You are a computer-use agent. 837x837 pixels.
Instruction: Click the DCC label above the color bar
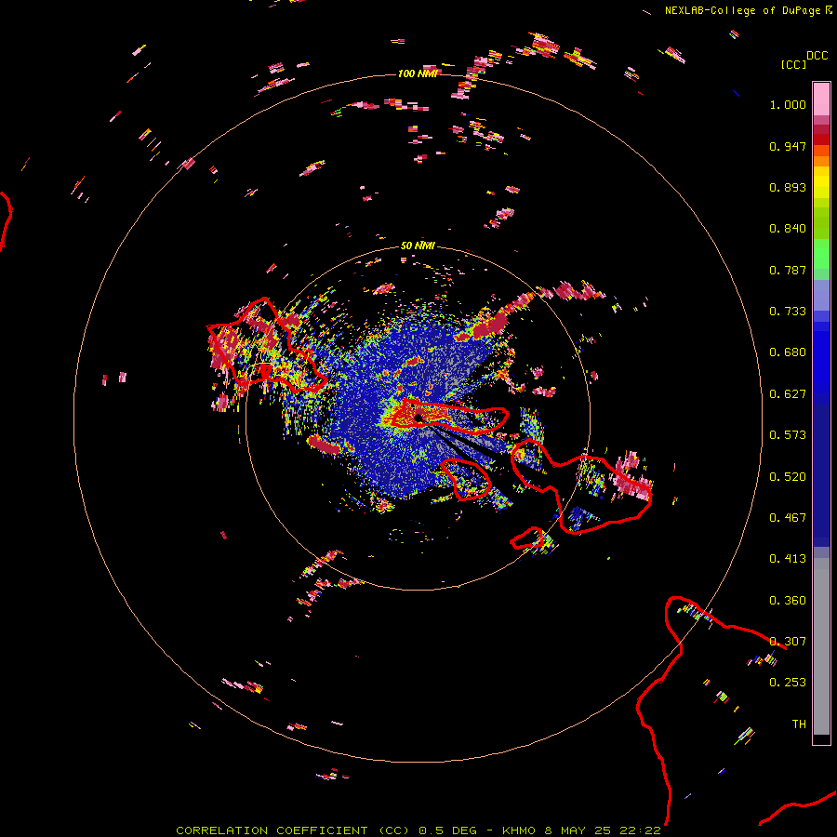click(x=817, y=56)
